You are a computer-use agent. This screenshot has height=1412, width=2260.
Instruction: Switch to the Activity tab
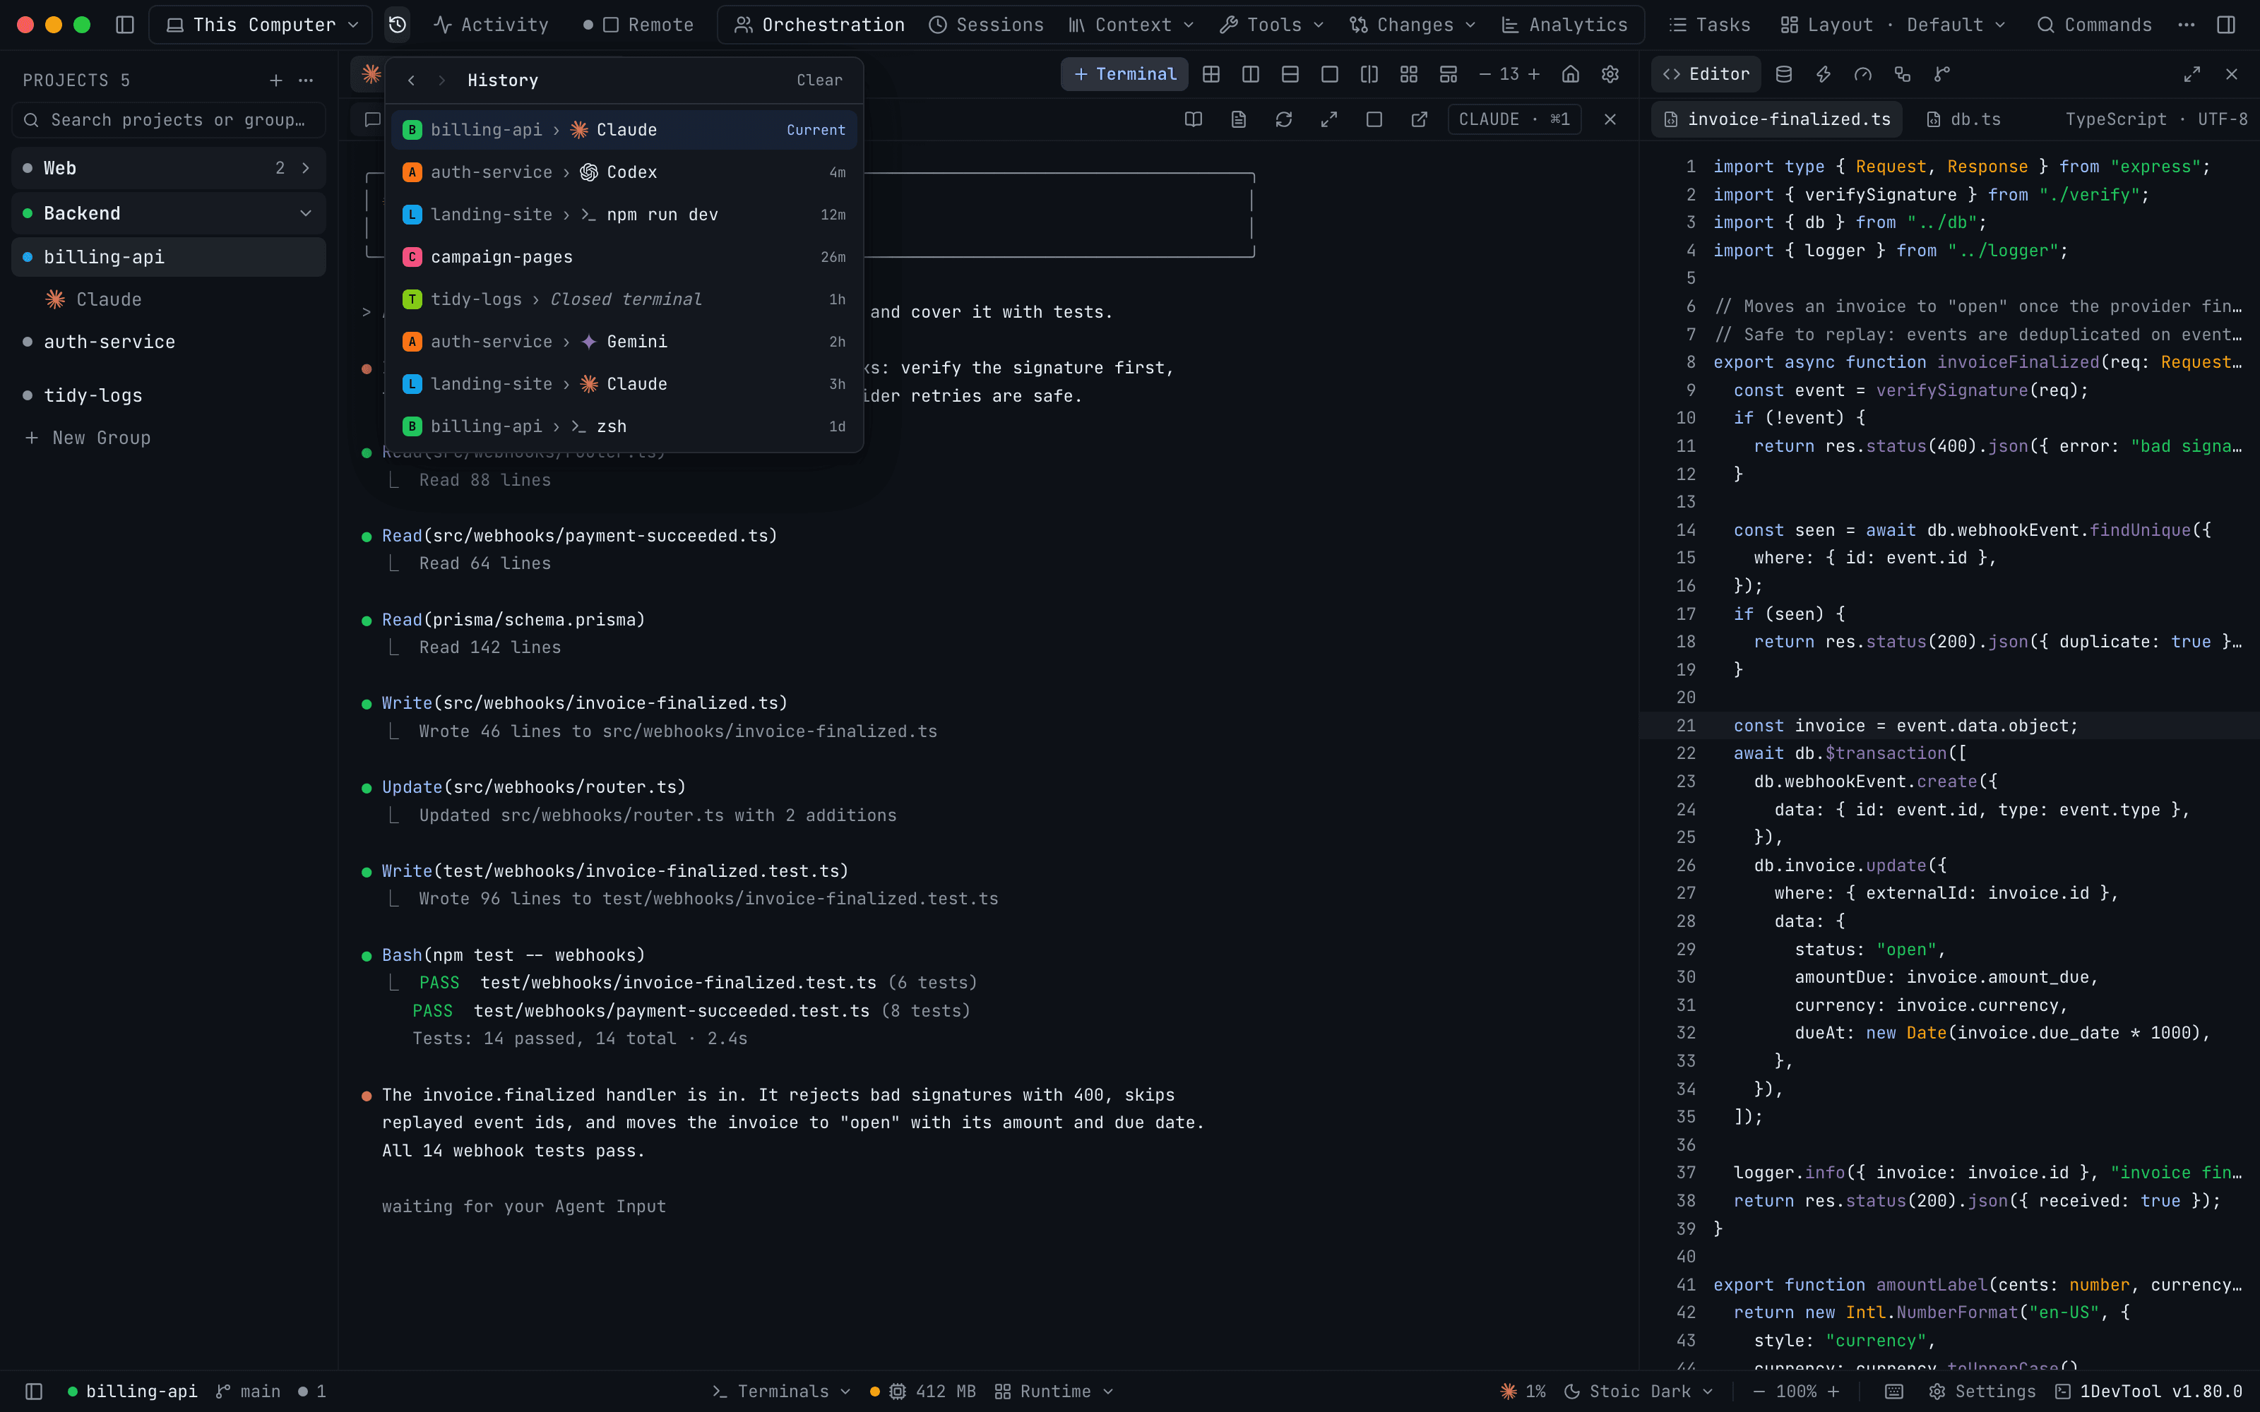pos(492,25)
